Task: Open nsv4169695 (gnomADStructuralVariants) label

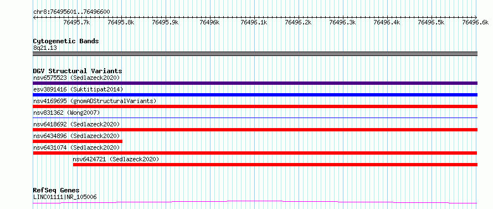Action: click(95, 101)
